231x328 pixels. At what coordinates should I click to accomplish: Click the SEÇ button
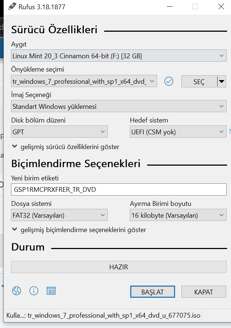click(199, 82)
